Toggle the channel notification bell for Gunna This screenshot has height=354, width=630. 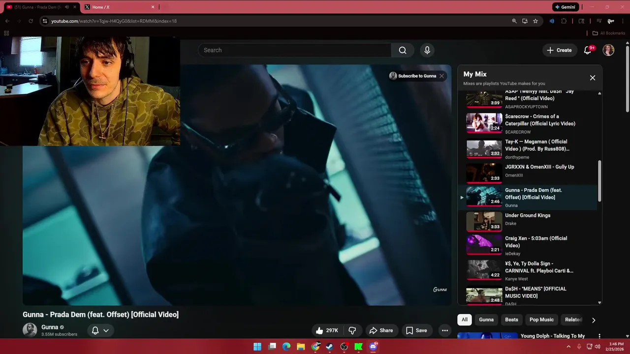(95, 330)
